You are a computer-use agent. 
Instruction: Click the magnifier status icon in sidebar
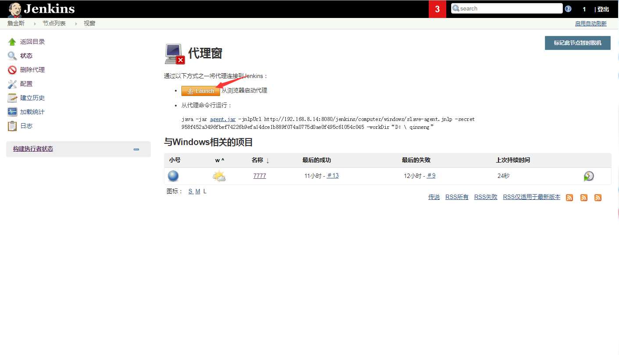click(x=12, y=56)
